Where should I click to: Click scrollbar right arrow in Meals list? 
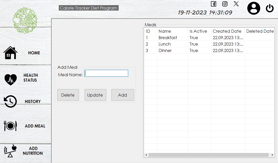point(272,155)
